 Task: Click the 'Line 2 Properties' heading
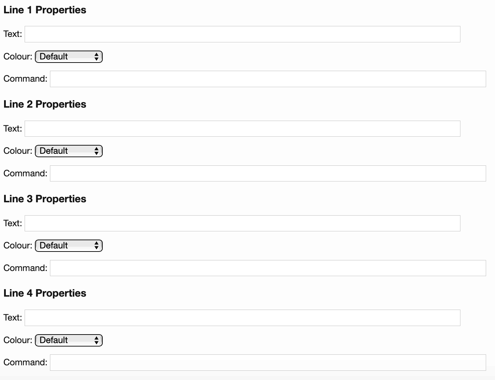click(x=45, y=104)
